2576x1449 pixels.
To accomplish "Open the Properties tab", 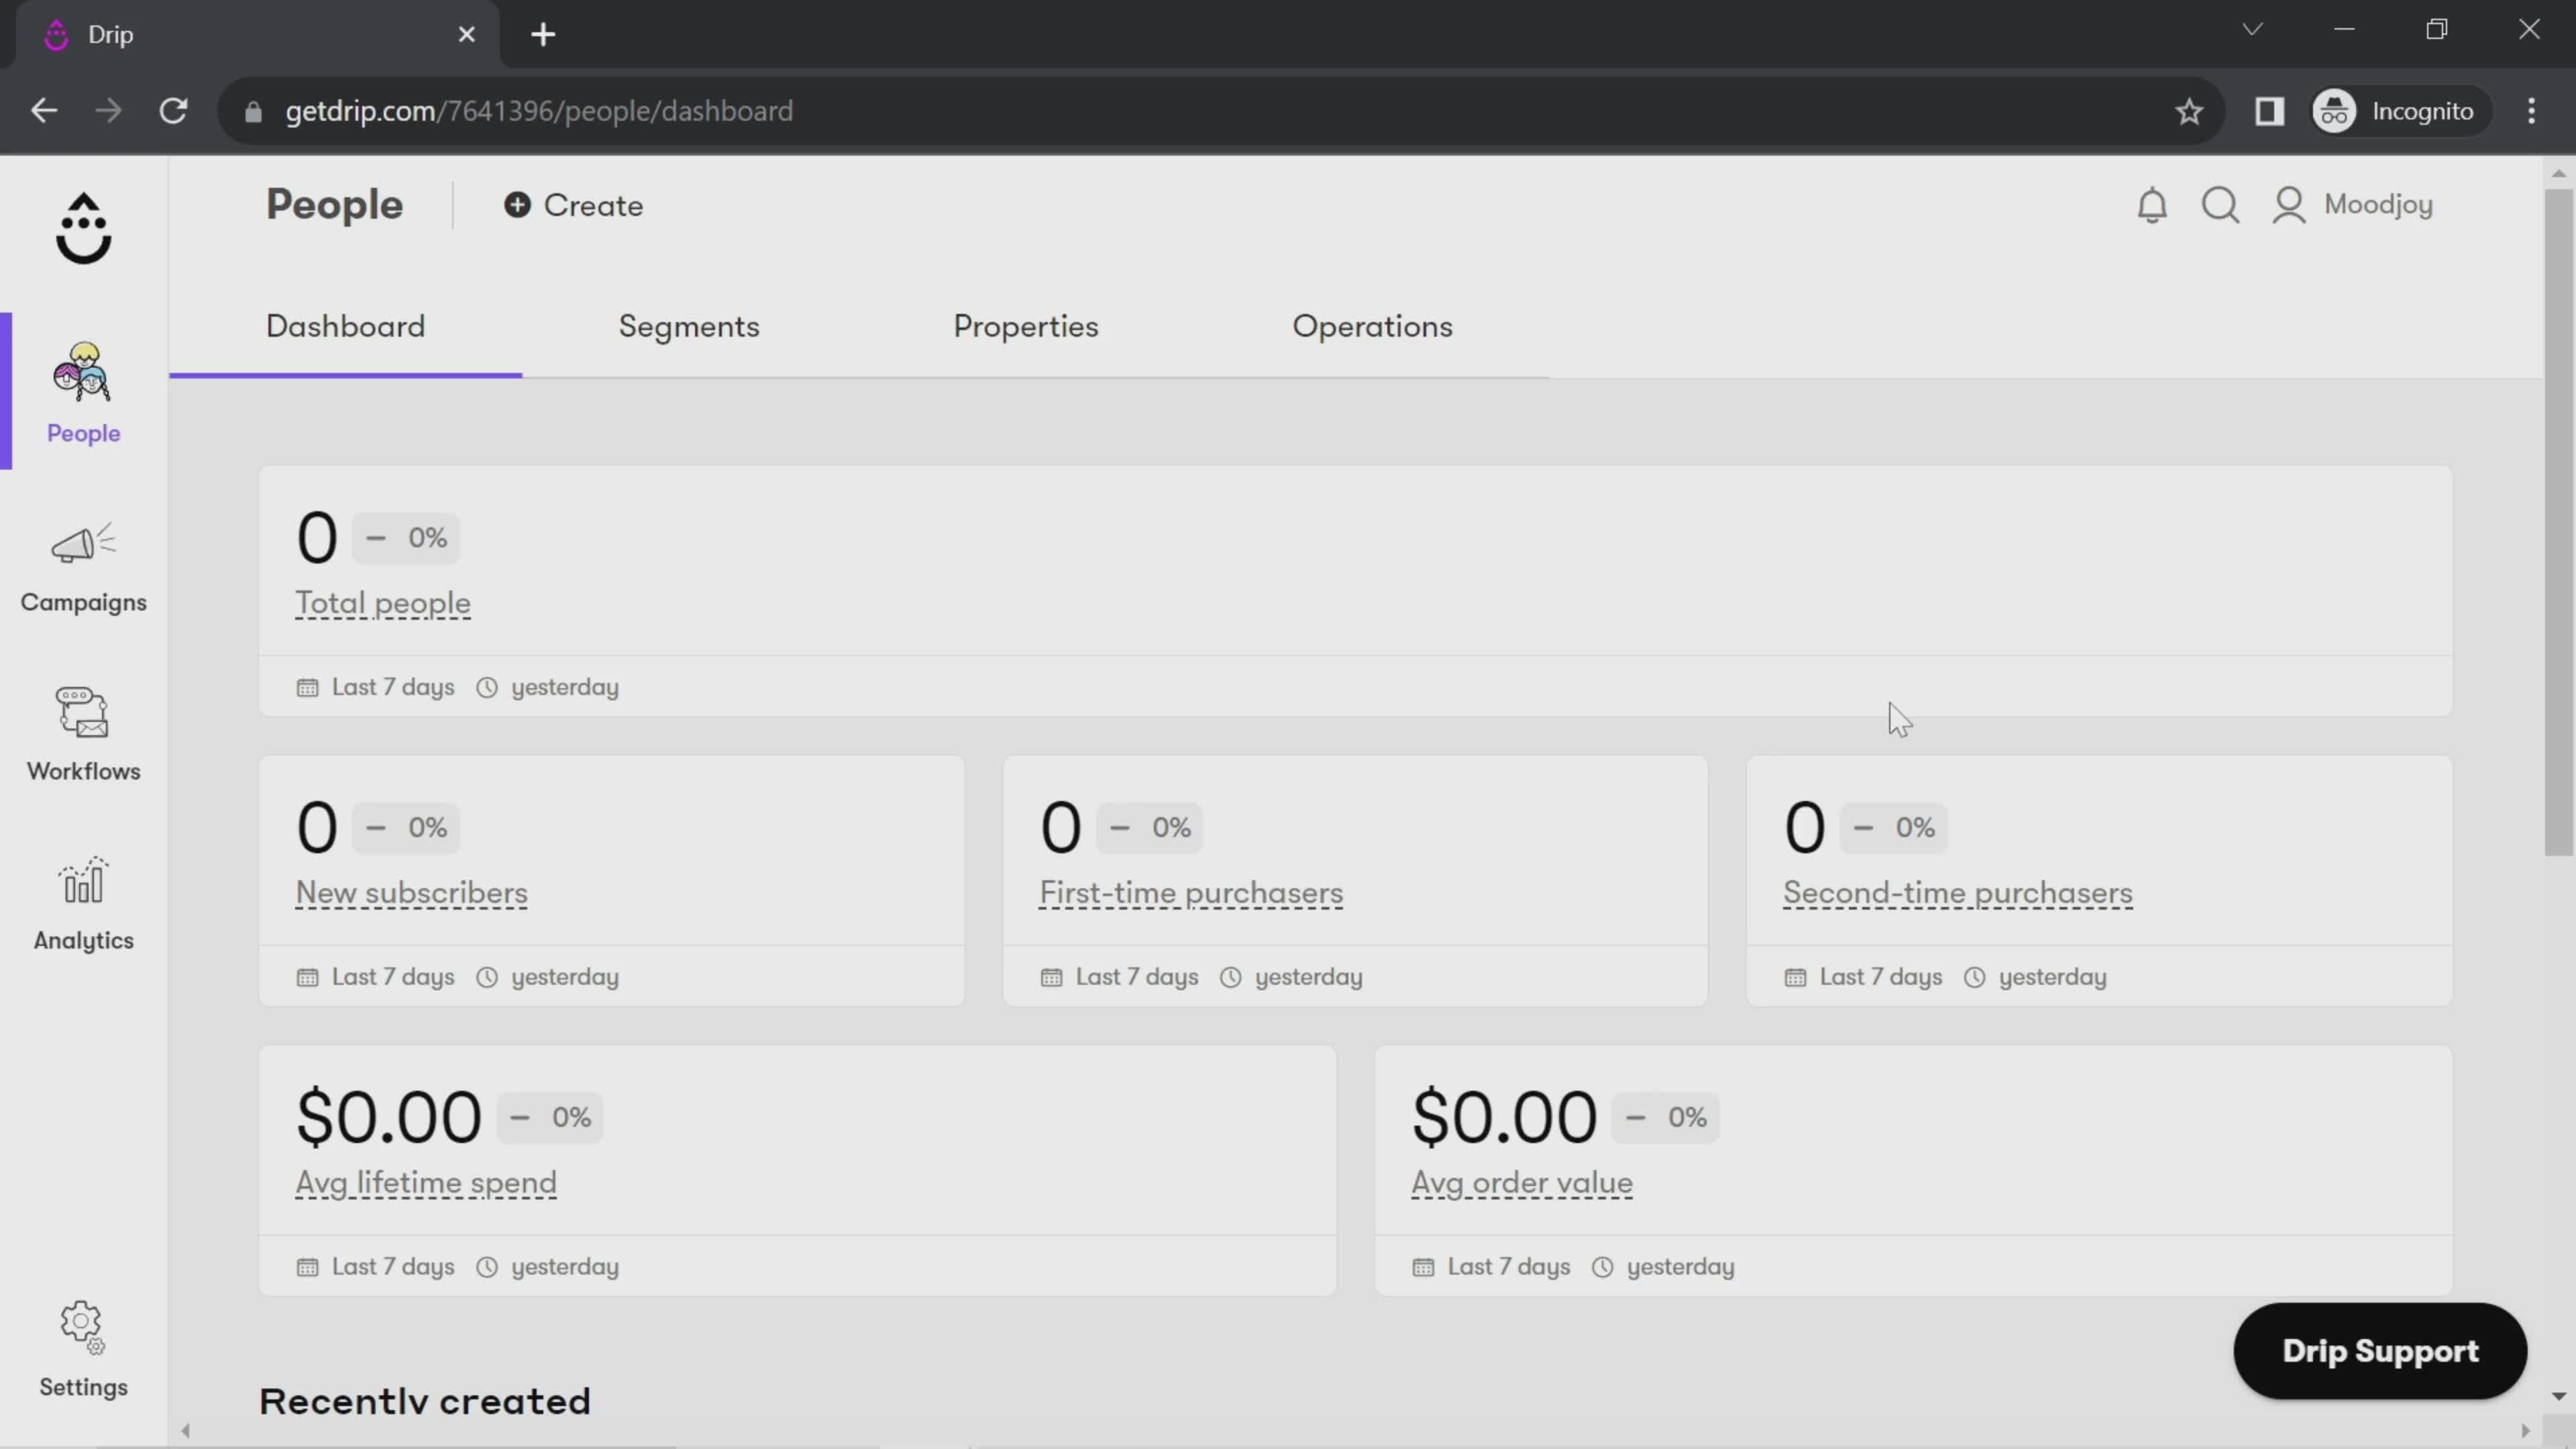I will pyautogui.click(x=1025, y=327).
